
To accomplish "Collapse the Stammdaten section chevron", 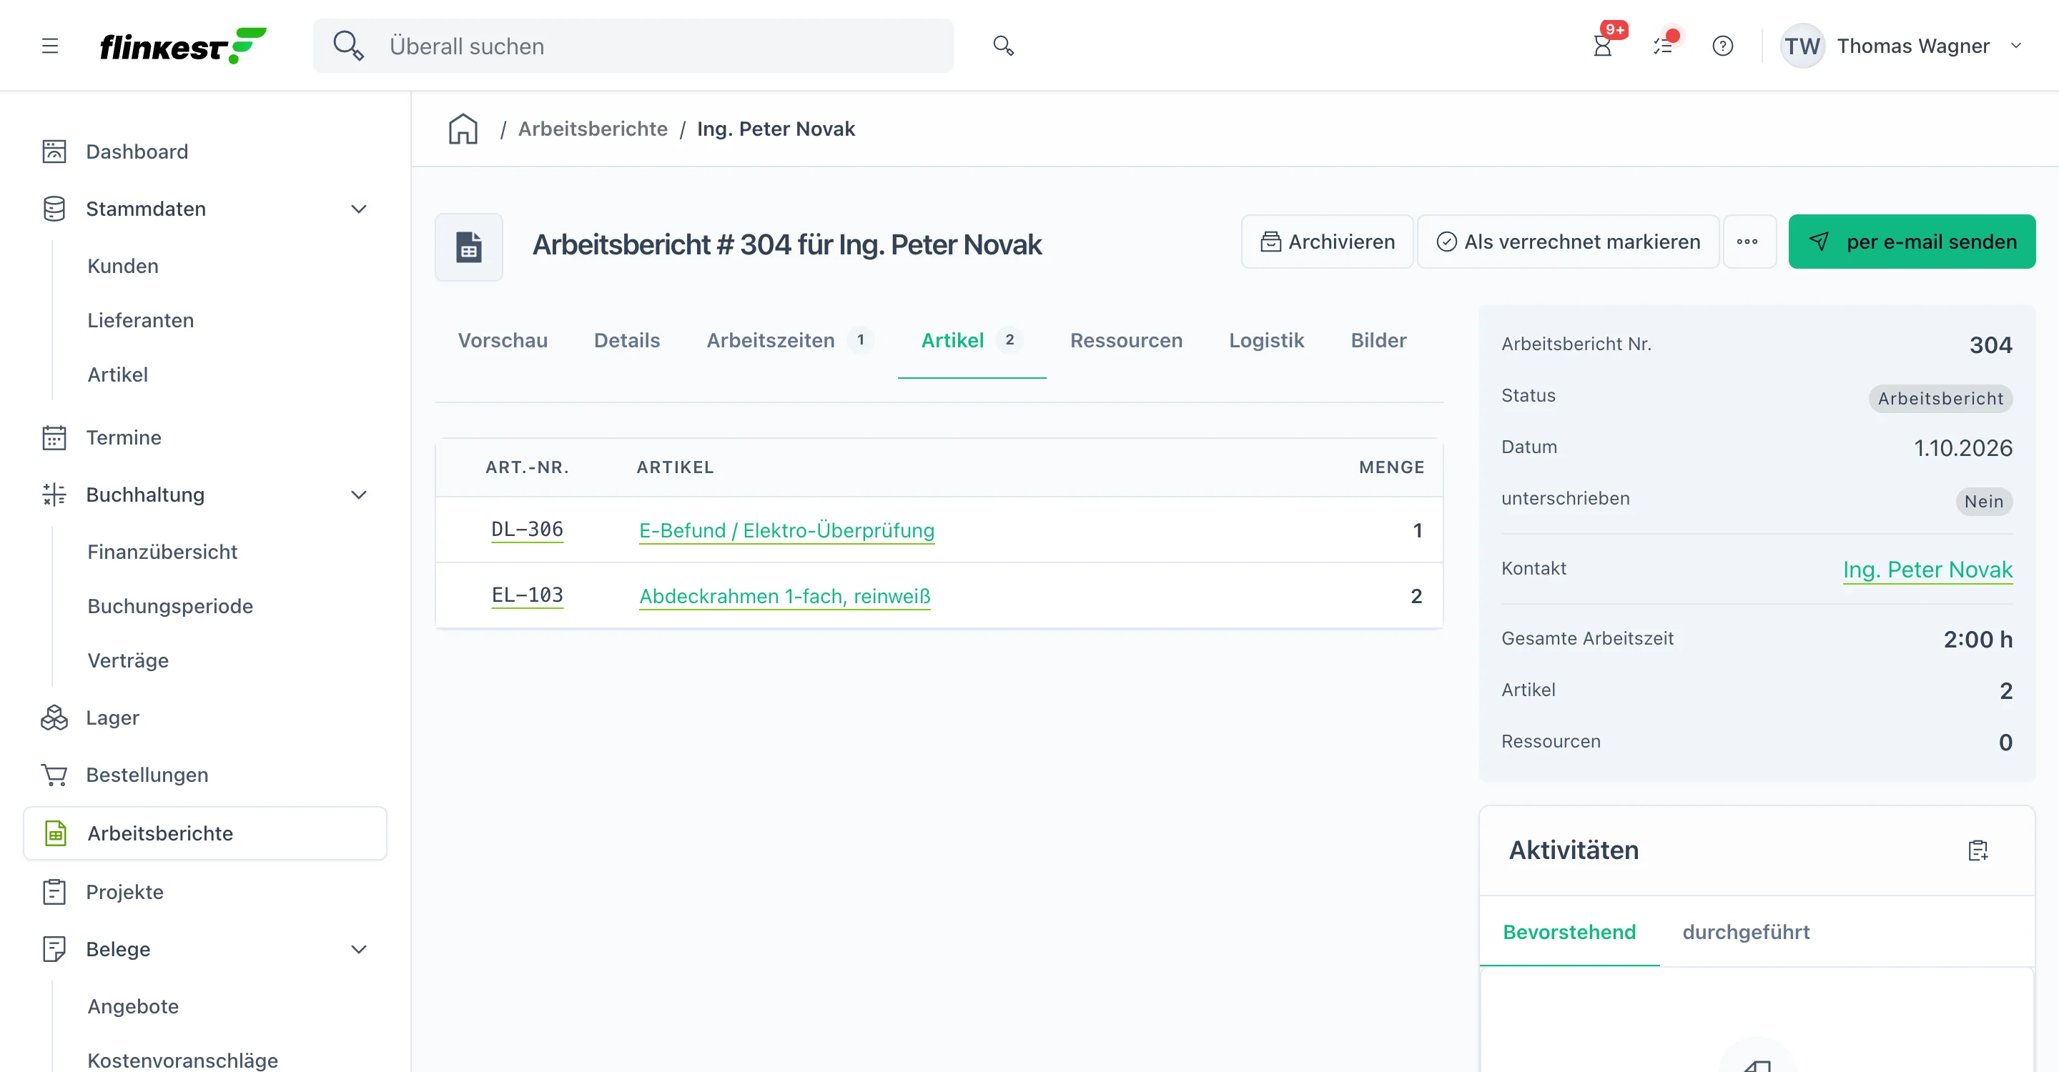I will (x=359, y=209).
